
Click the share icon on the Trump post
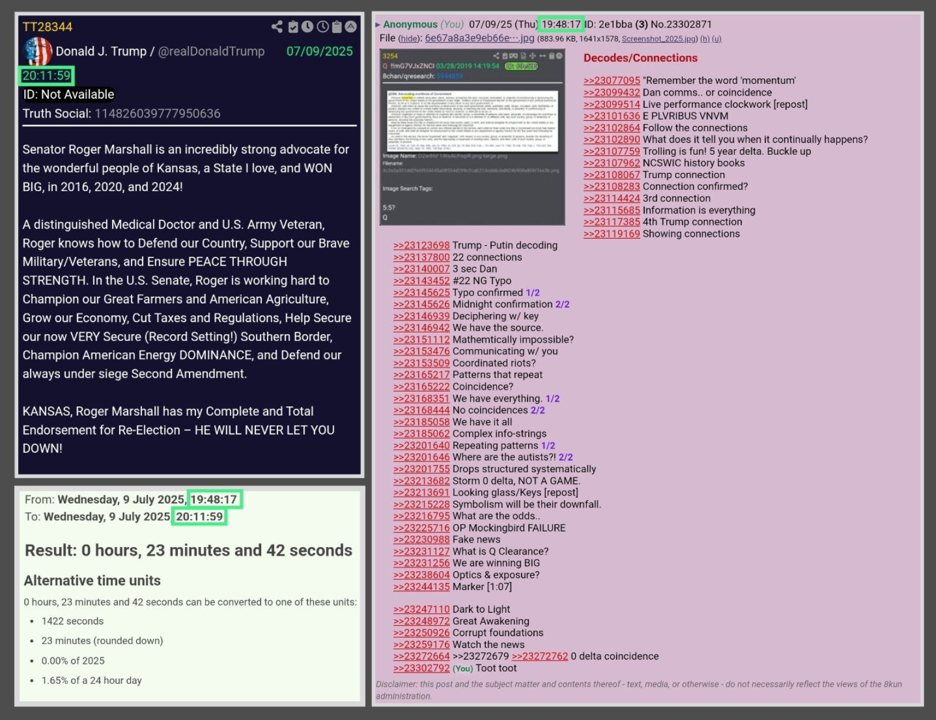point(277,26)
